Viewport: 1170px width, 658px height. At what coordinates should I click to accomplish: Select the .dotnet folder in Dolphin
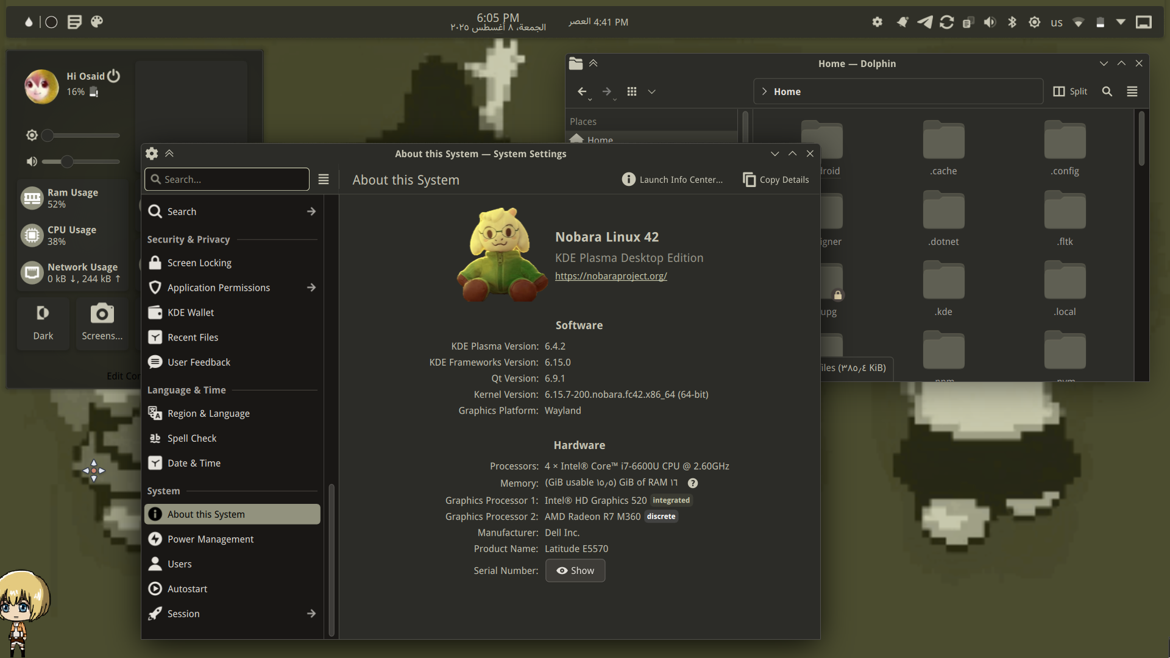click(x=943, y=219)
